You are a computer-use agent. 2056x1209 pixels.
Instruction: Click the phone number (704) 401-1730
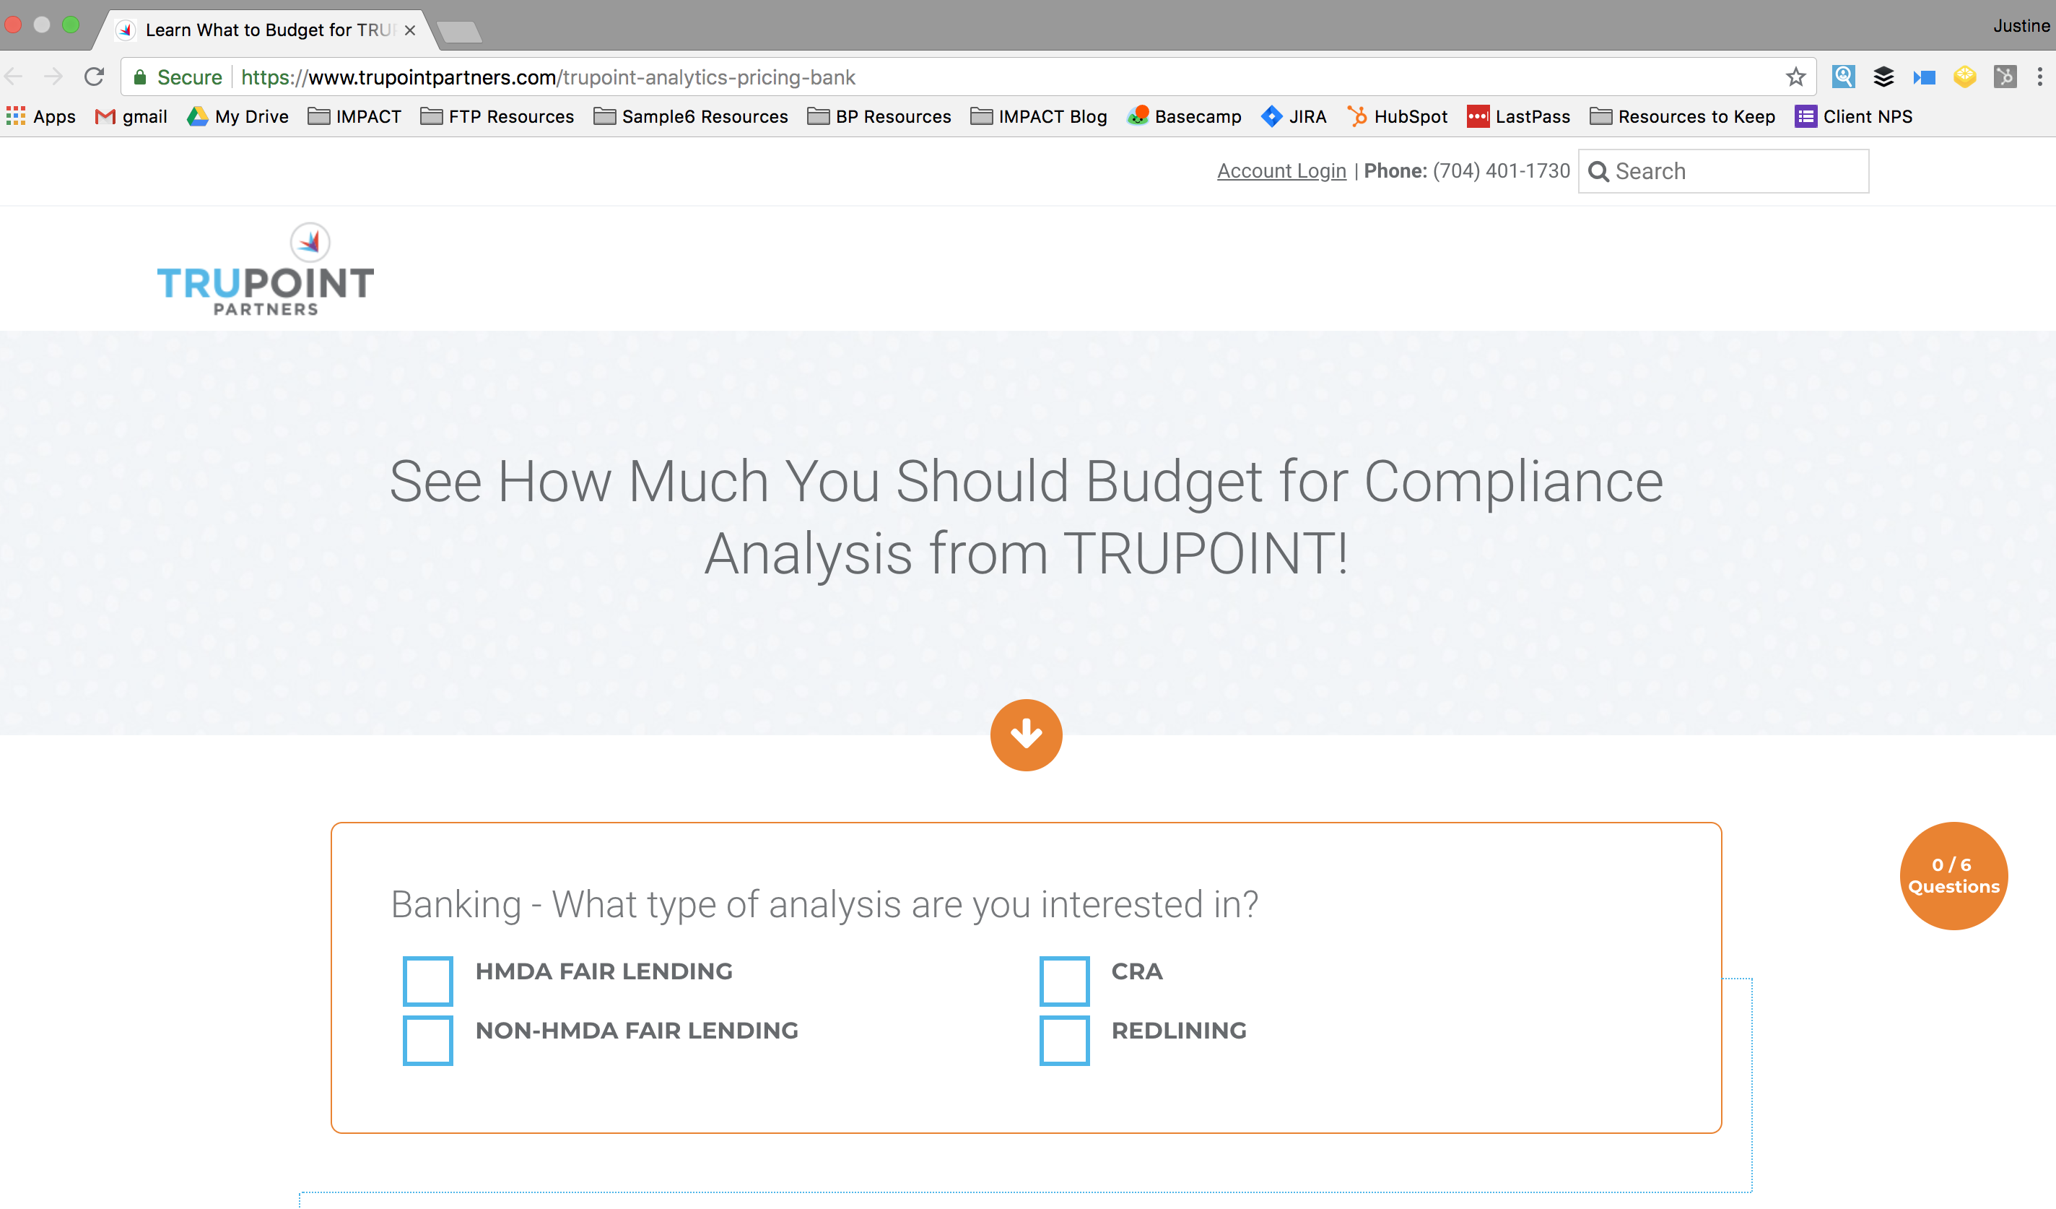(1501, 170)
